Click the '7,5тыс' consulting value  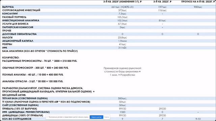122,14
